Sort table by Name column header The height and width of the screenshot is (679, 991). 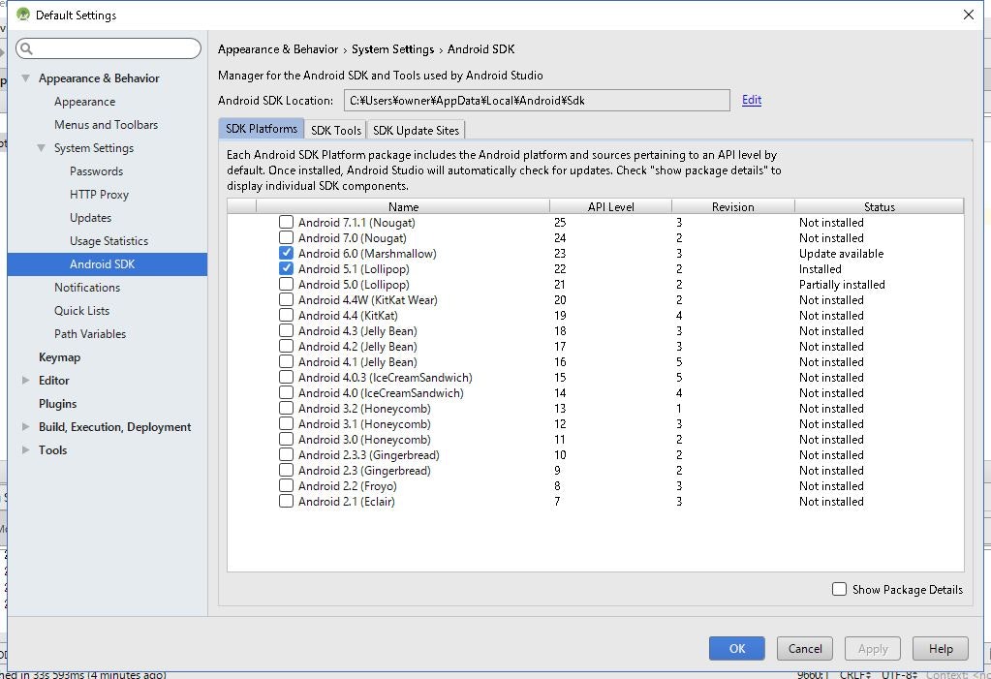403,206
